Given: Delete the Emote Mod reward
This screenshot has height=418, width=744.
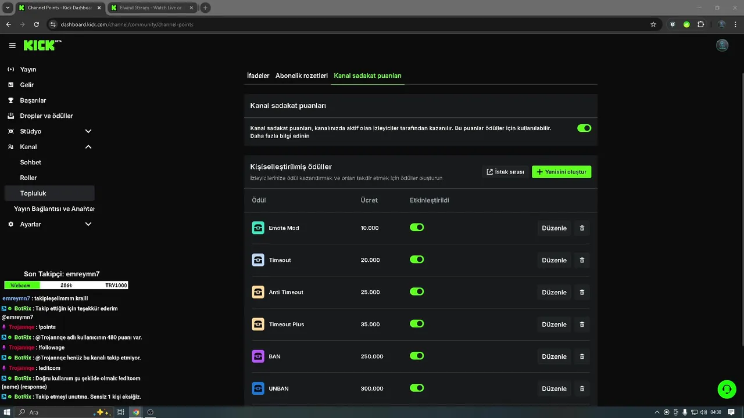Looking at the screenshot, I should [582, 228].
